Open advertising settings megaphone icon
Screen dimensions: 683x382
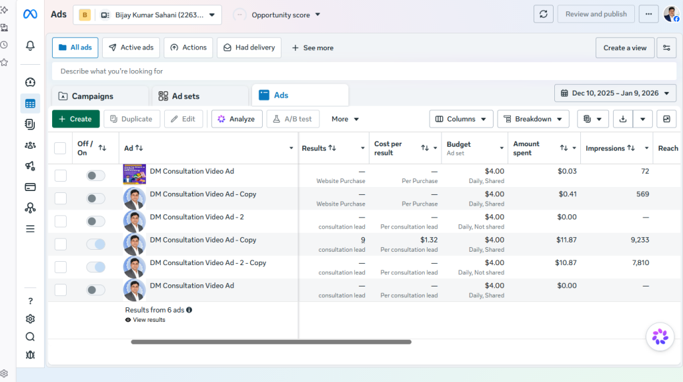point(30,166)
